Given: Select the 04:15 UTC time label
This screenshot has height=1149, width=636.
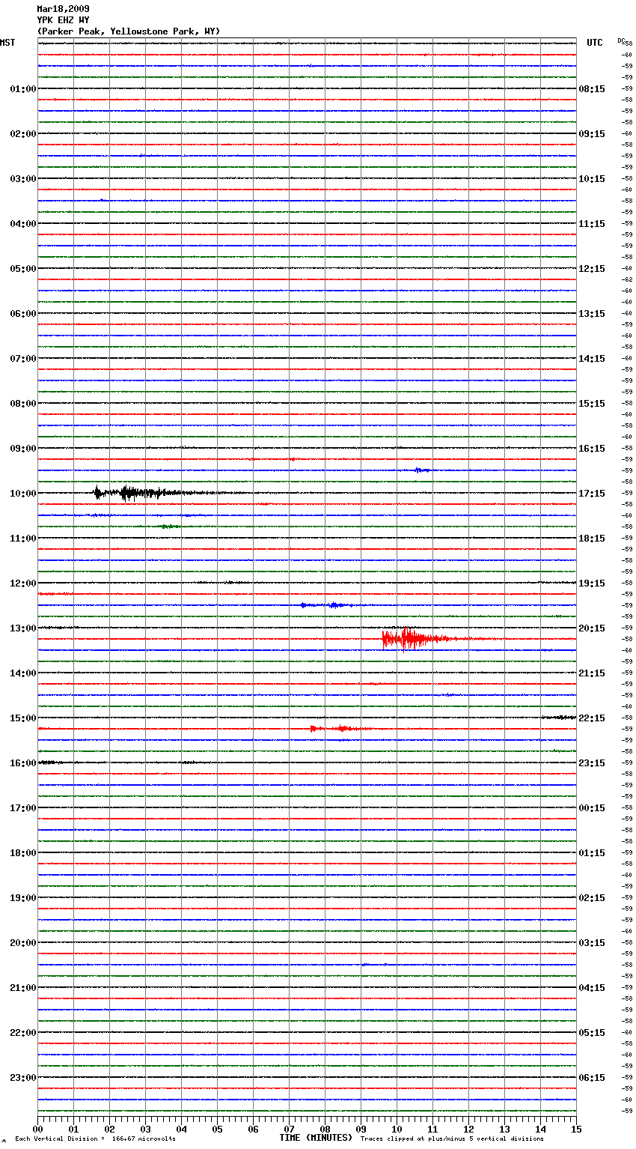Looking at the screenshot, I should point(592,988).
